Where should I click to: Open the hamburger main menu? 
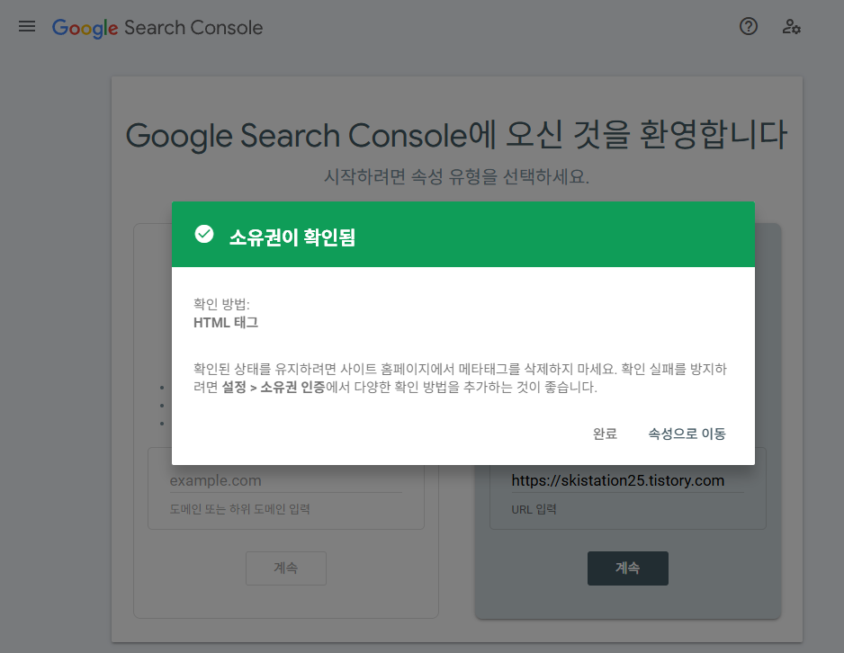coord(27,26)
